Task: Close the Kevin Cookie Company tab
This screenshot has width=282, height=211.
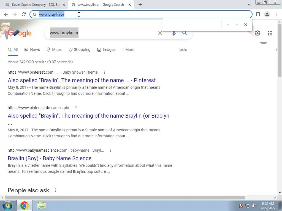Action: pyautogui.click(x=64, y=5)
